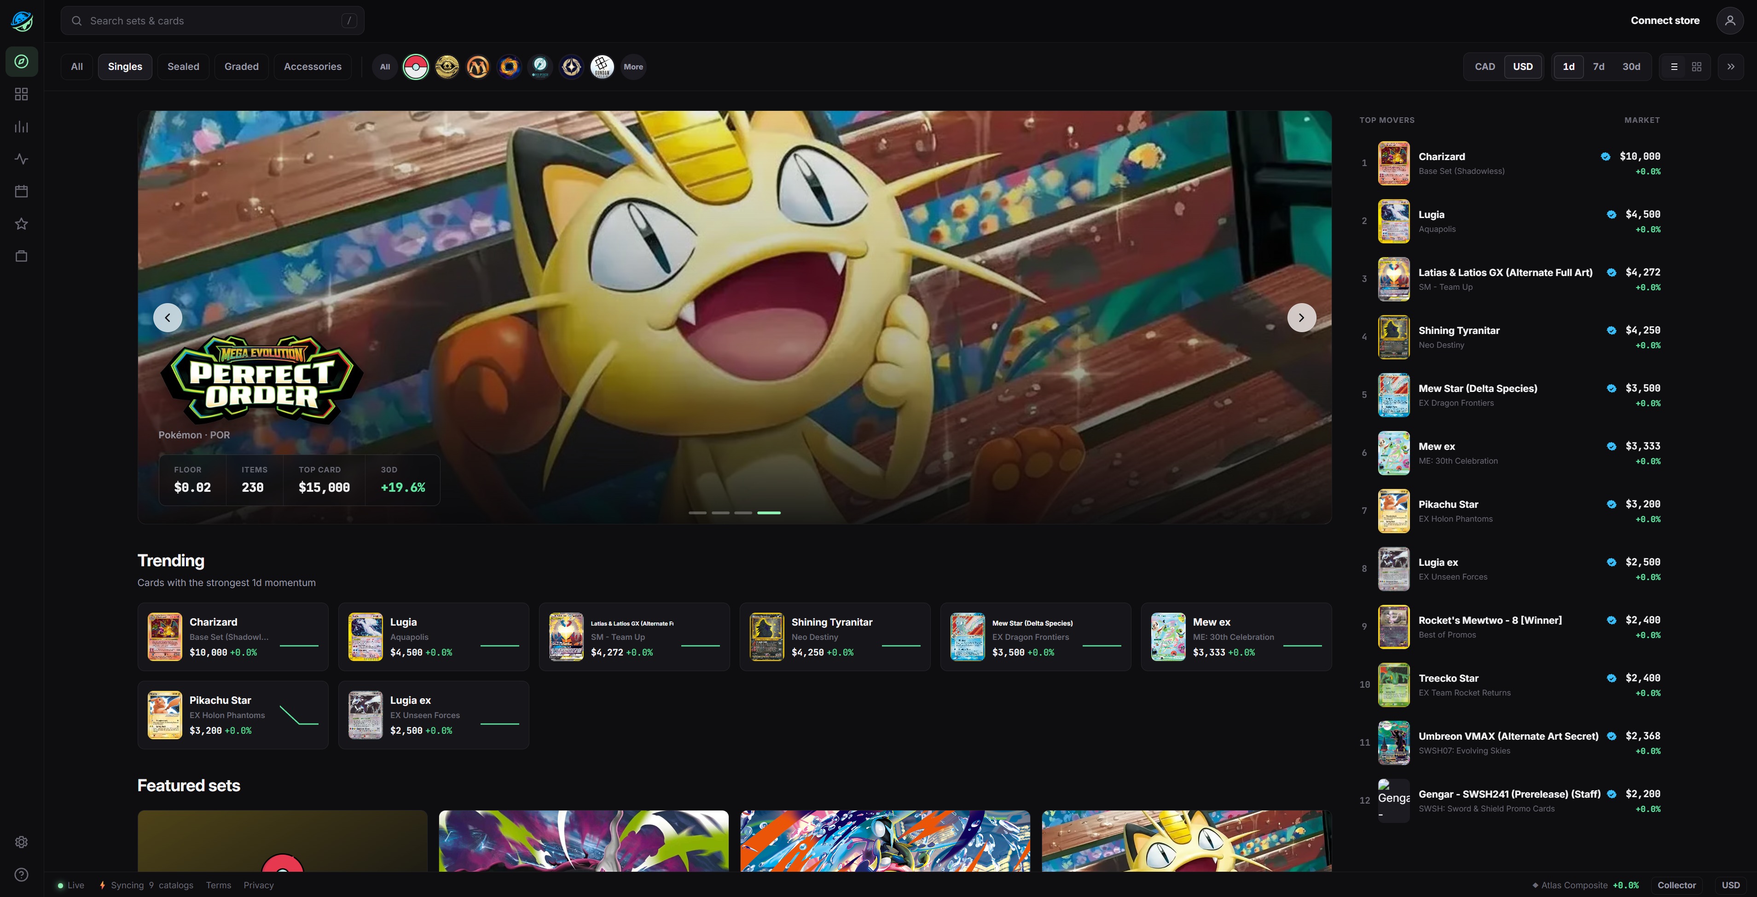Select the Pokéball game filter
Image resolution: width=1757 pixels, height=897 pixels.
tap(415, 67)
